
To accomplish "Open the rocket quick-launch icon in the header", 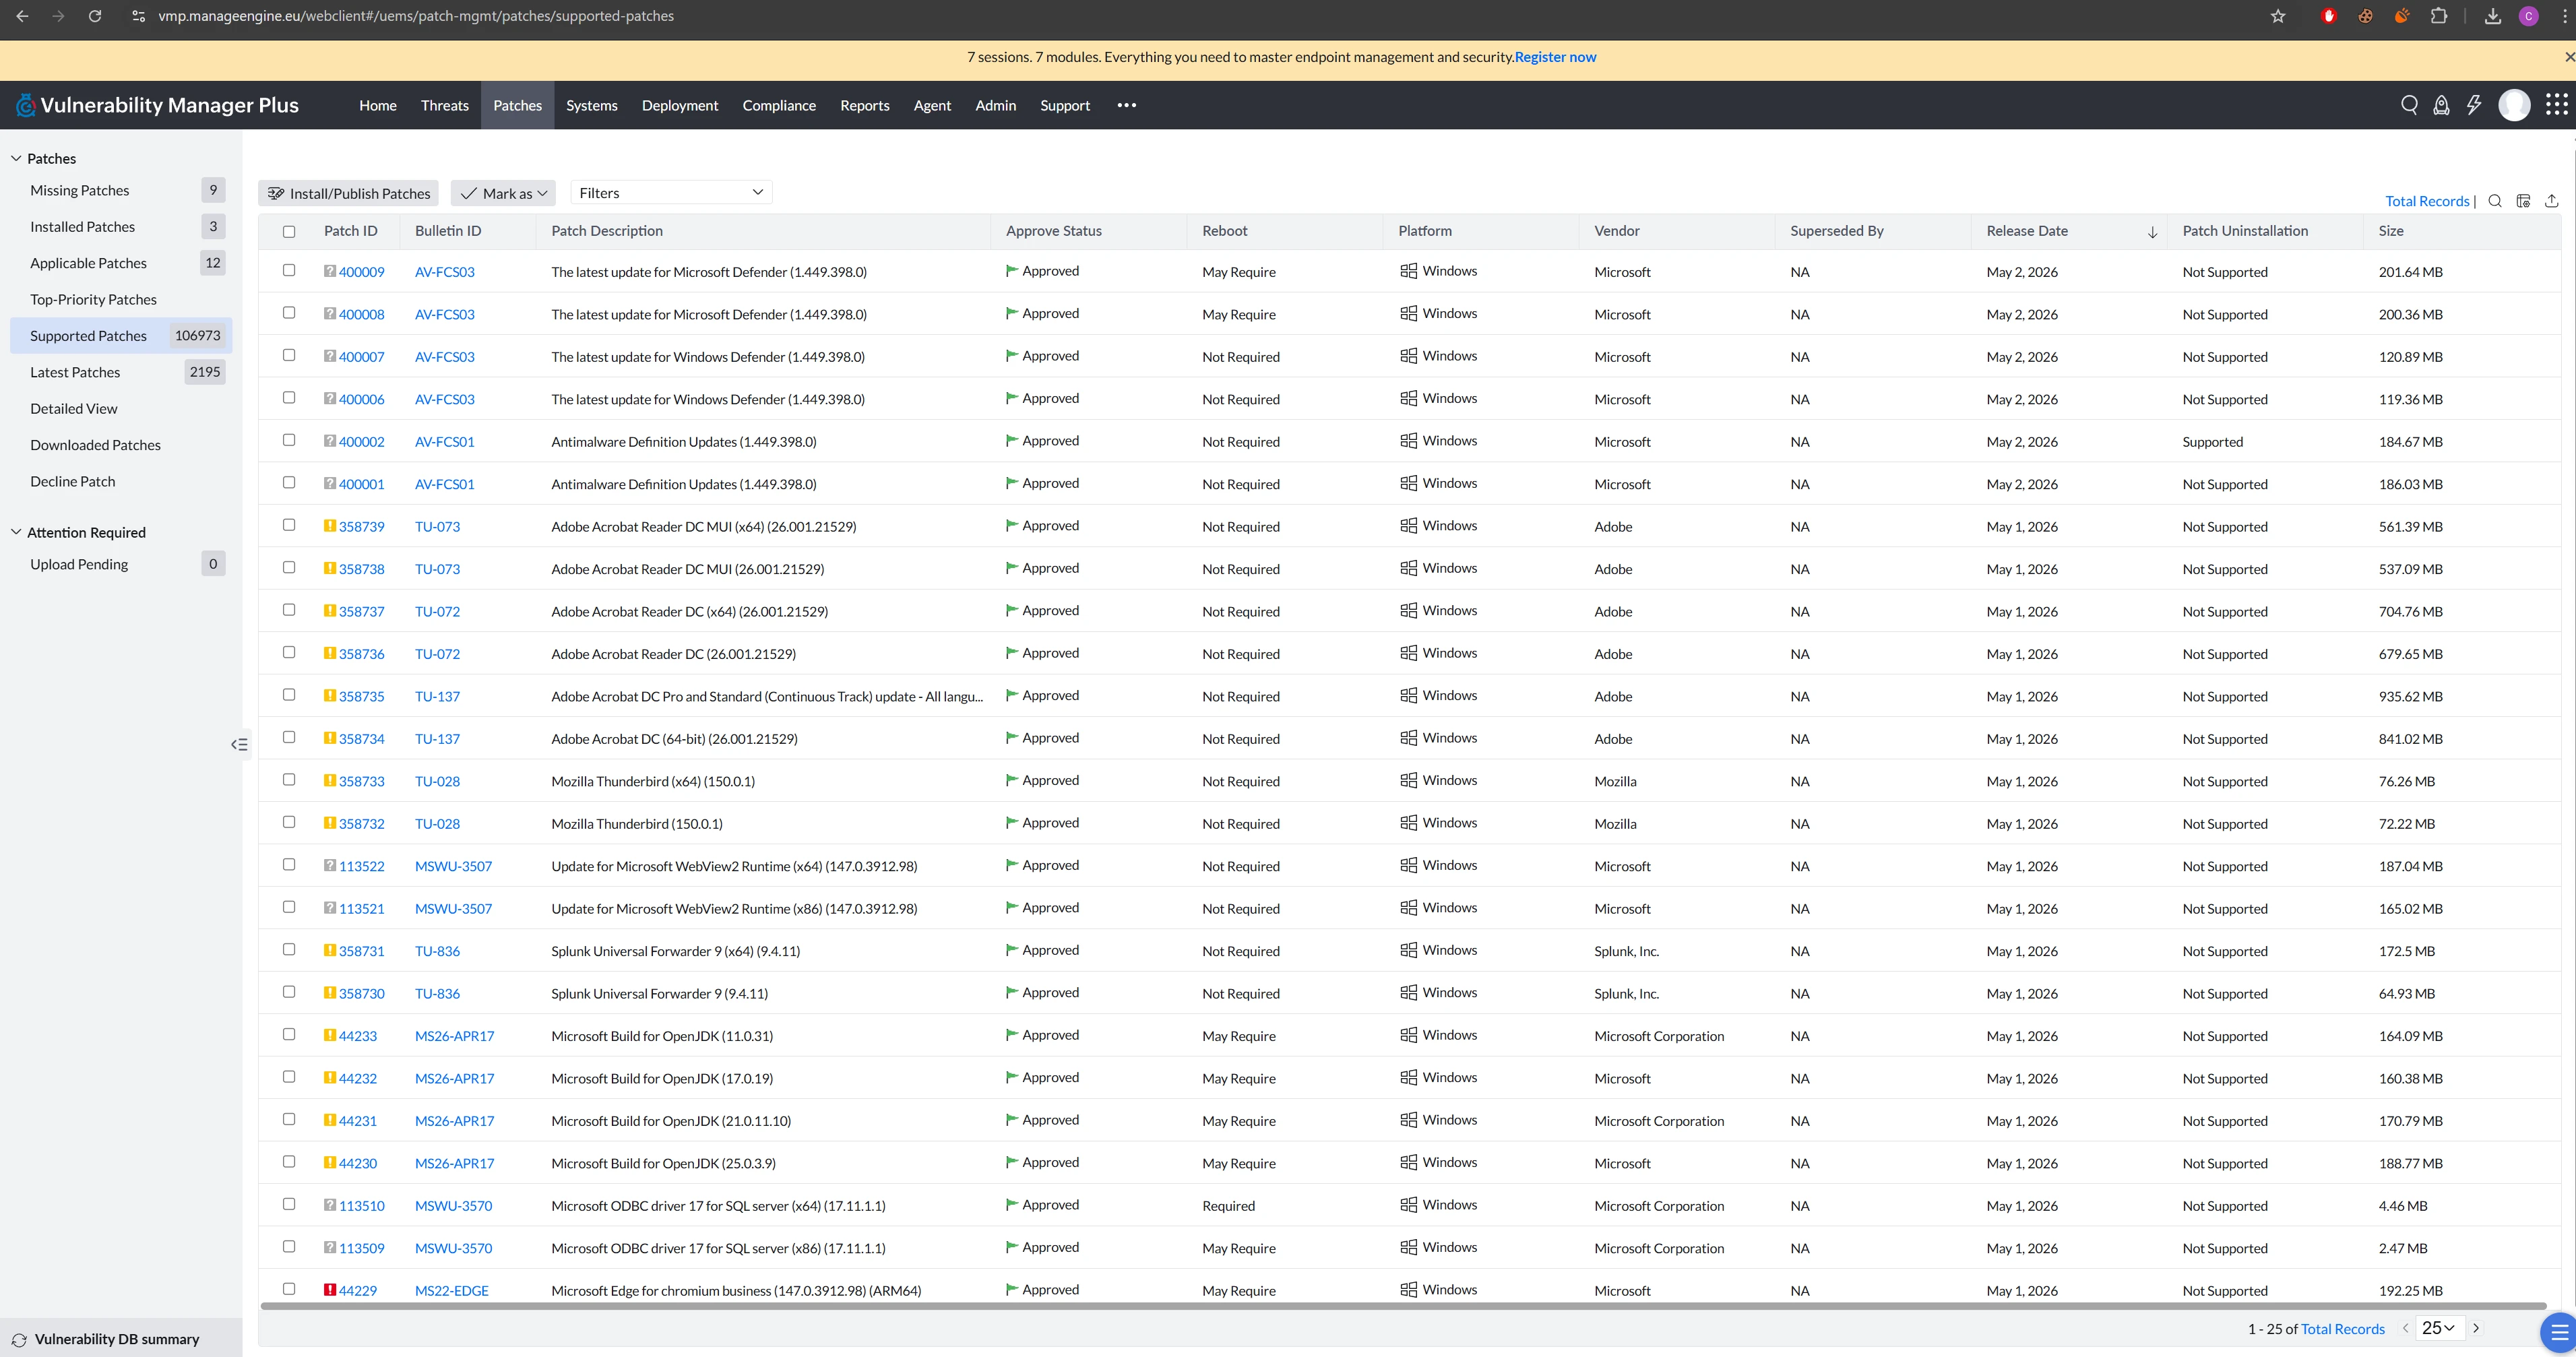I will [x=2441, y=105].
